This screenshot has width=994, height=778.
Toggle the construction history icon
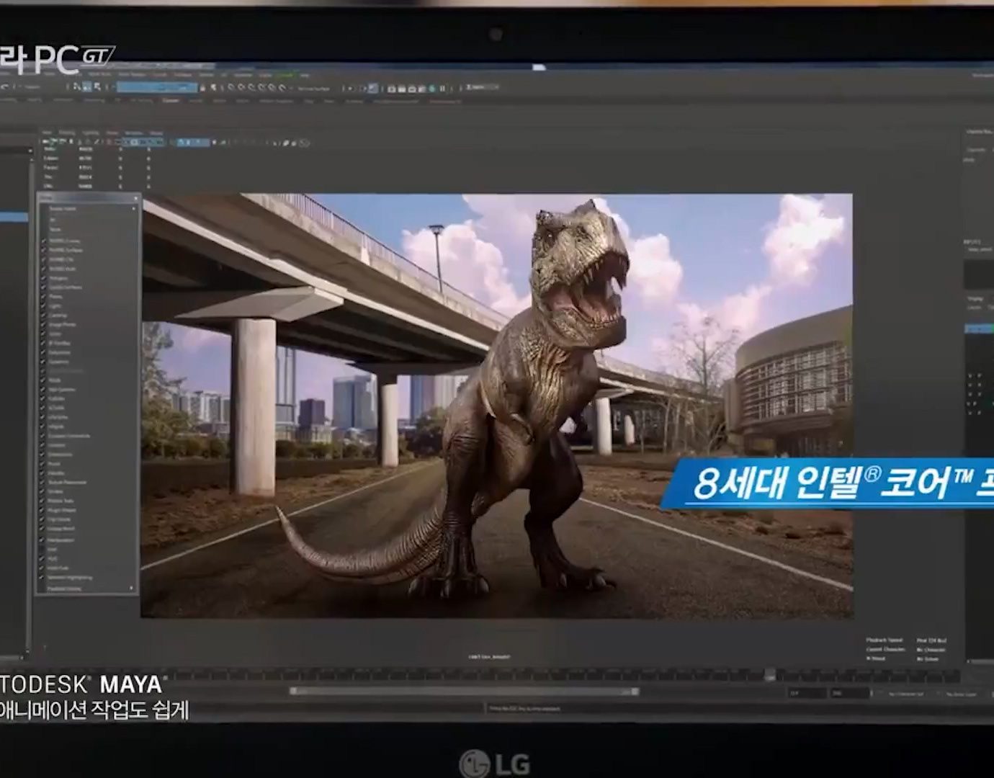click(x=372, y=88)
